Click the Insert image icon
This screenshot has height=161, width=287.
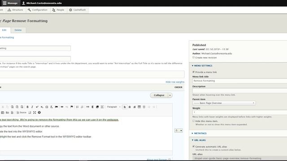97,107
